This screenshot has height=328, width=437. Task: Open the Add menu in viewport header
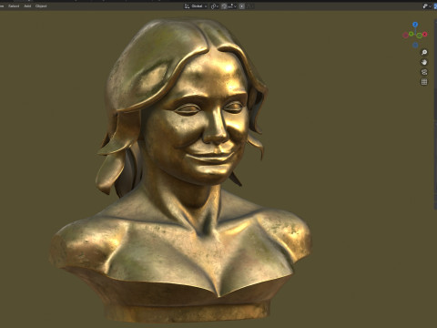tap(27, 6)
